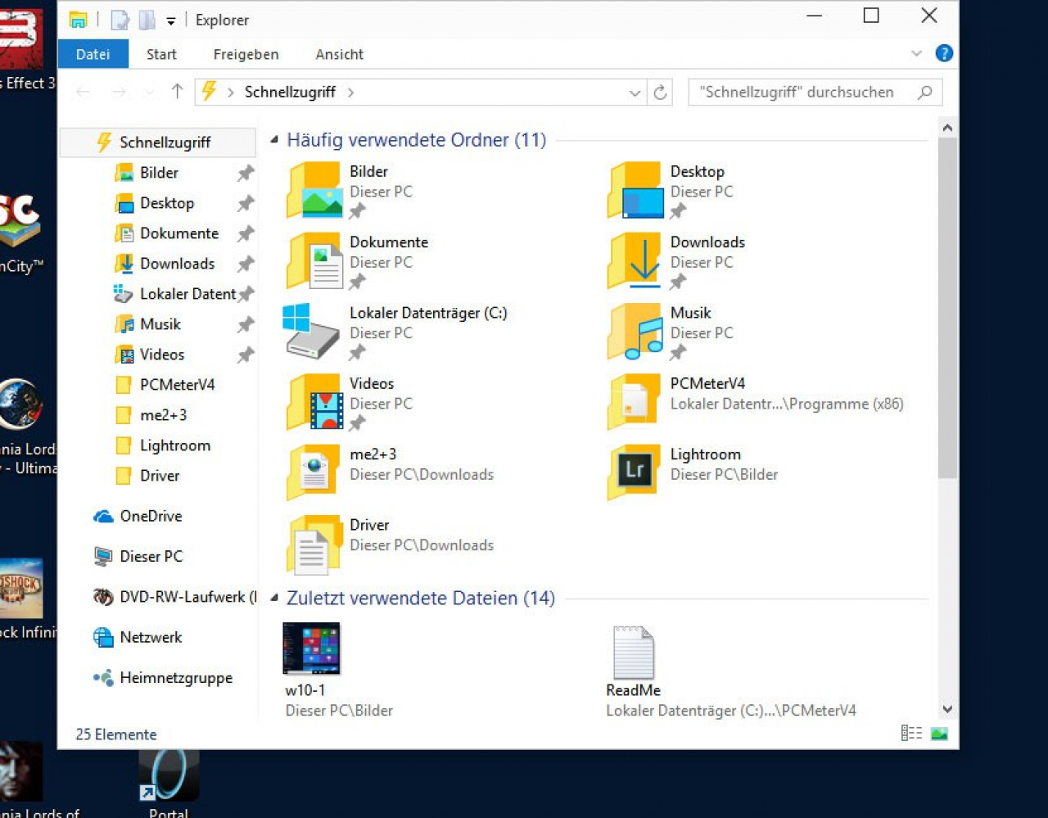Unpin Downloads using its sidebar pin icon

(x=246, y=264)
